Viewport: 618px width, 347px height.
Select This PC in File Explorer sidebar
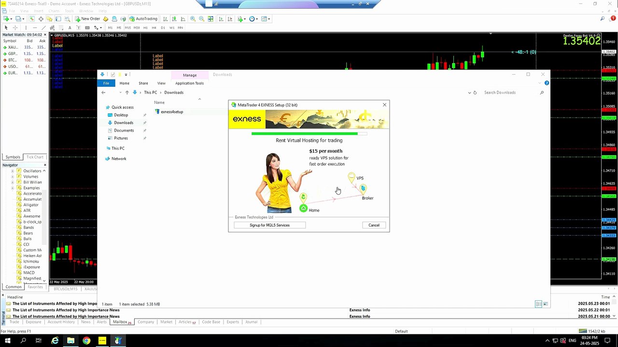[x=118, y=148]
